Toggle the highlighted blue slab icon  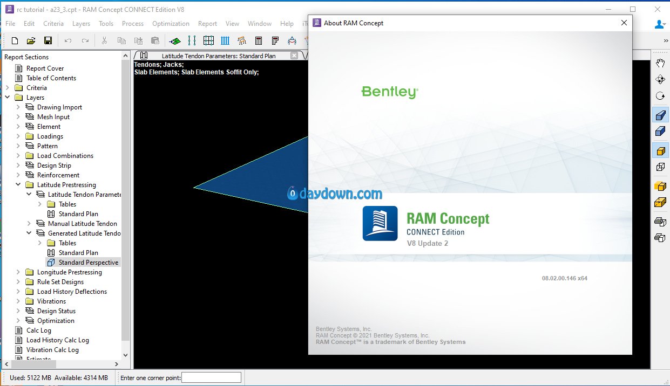click(660, 115)
